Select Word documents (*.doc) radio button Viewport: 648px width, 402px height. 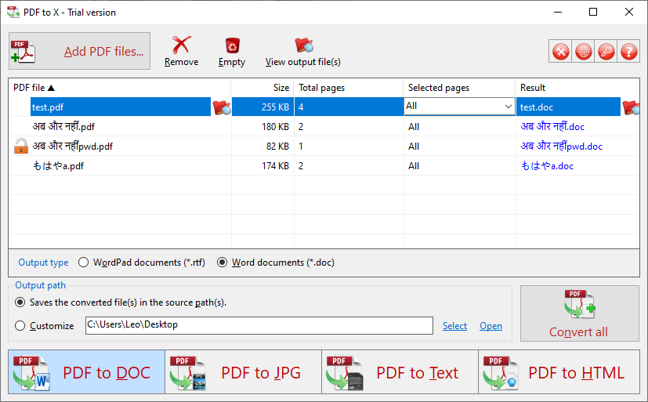[222, 263]
